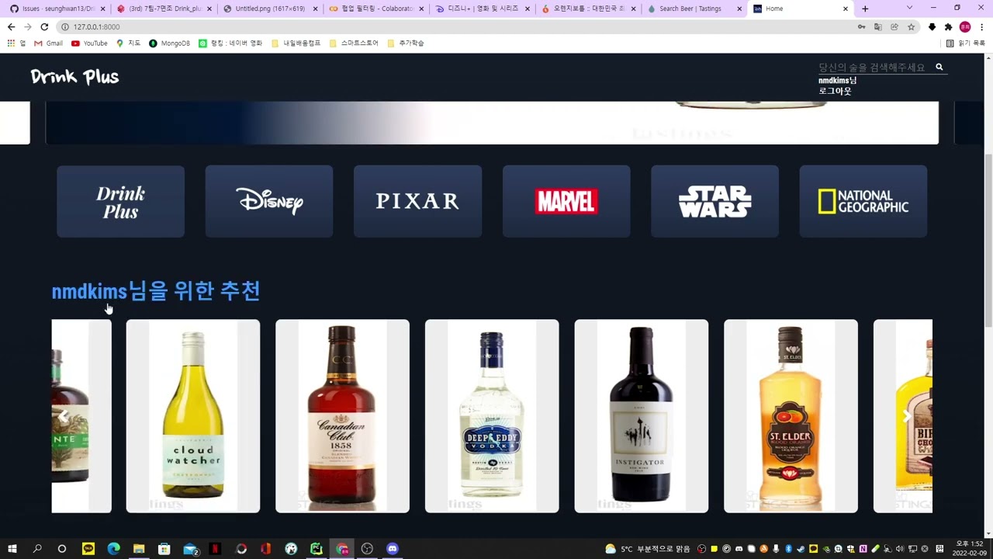Select the Drink Plus category tile

coord(120,201)
